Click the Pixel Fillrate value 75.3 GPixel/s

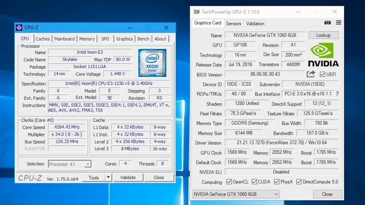(243, 113)
